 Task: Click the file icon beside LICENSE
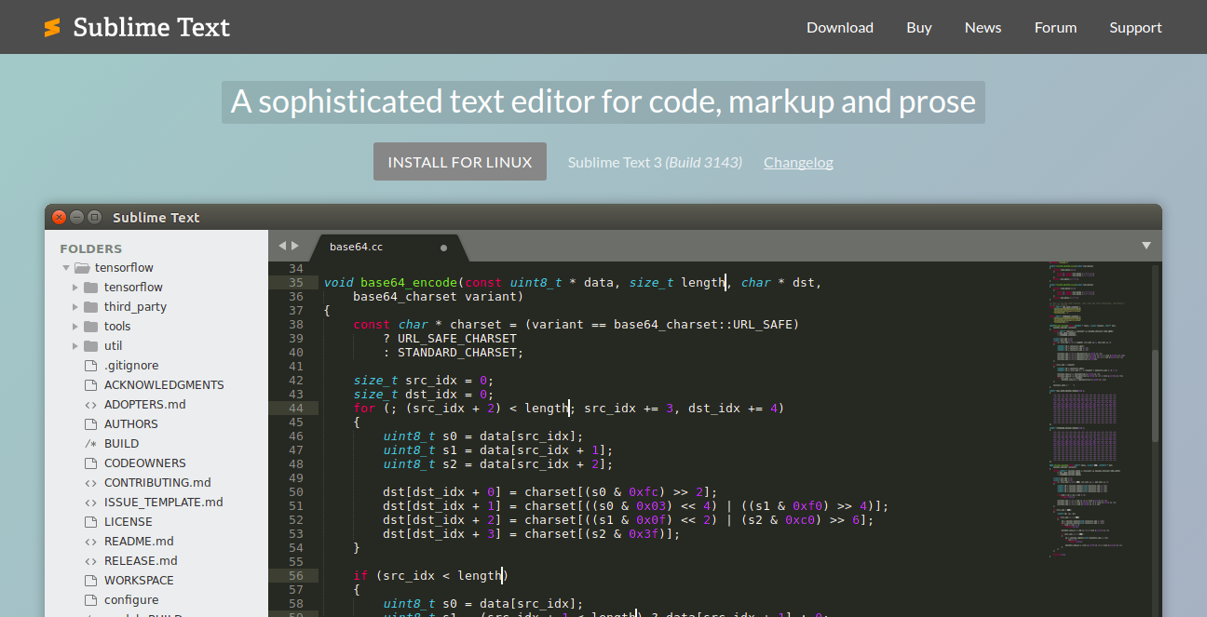point(90,522)
